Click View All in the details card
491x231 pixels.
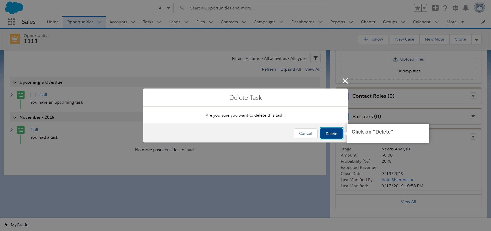point(408,202)
